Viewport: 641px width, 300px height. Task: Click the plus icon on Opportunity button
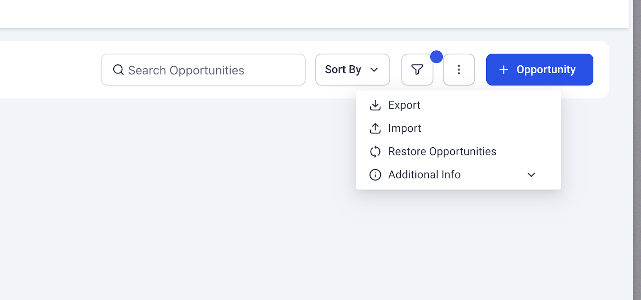(504, 70)
